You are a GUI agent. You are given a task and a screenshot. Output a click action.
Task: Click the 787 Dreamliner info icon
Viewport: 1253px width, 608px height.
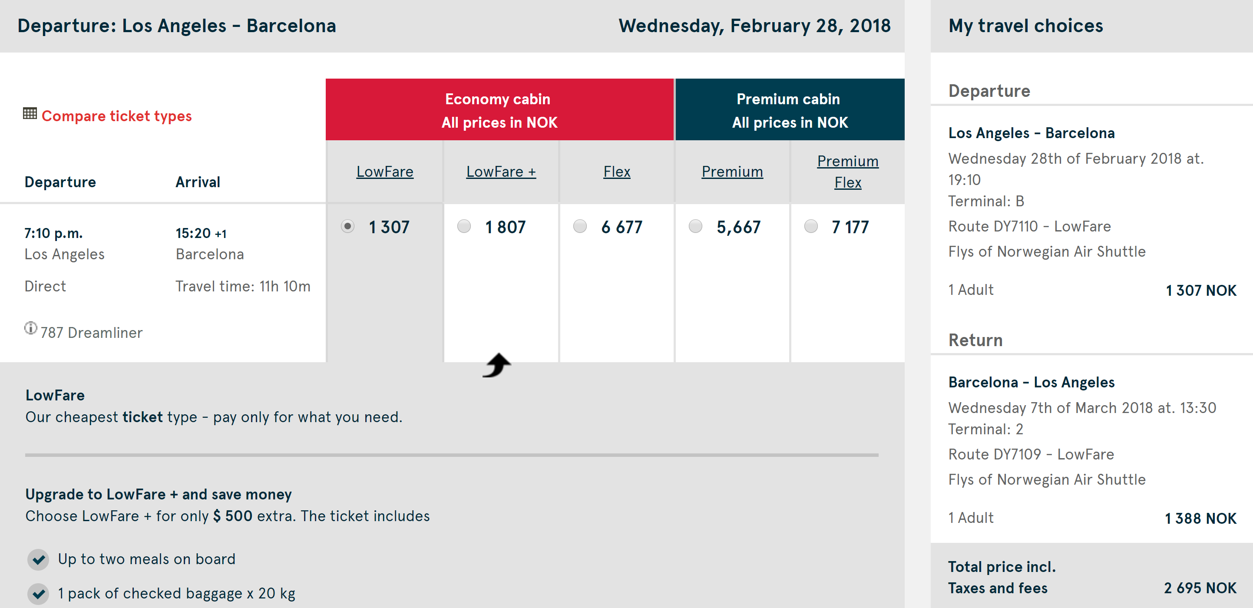pyautogui.click(x=31, y=328)
